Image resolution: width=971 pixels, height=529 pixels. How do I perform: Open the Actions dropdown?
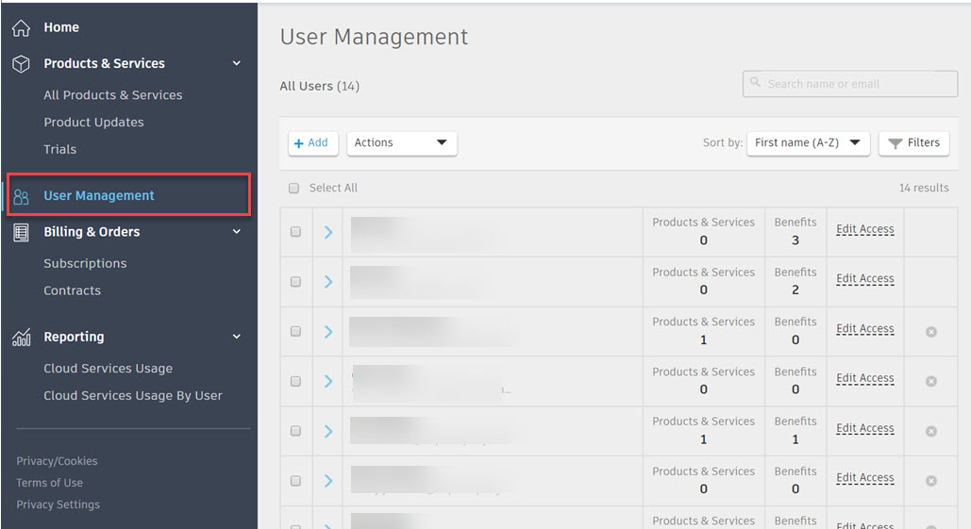coord(402,143)
